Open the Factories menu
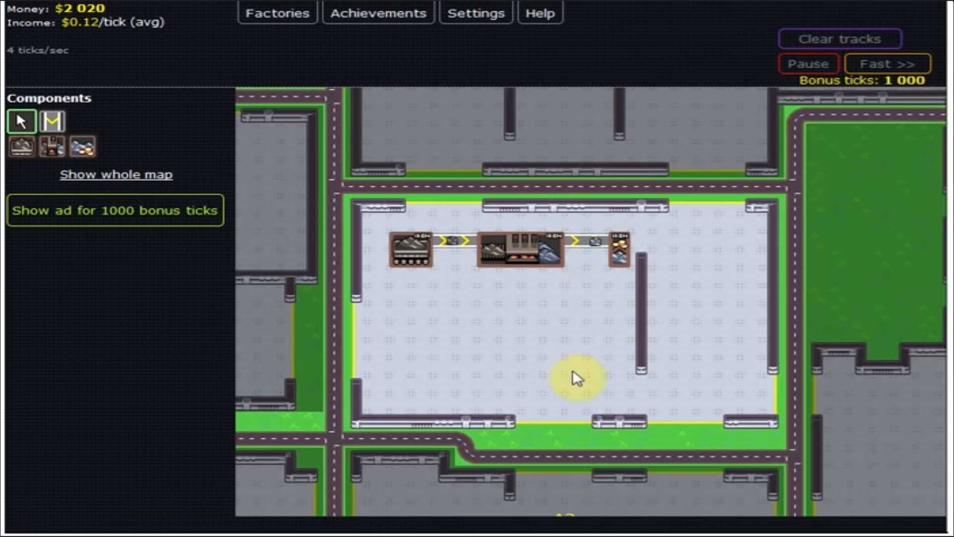The image size is (954, 537). [x=277, y=13]
